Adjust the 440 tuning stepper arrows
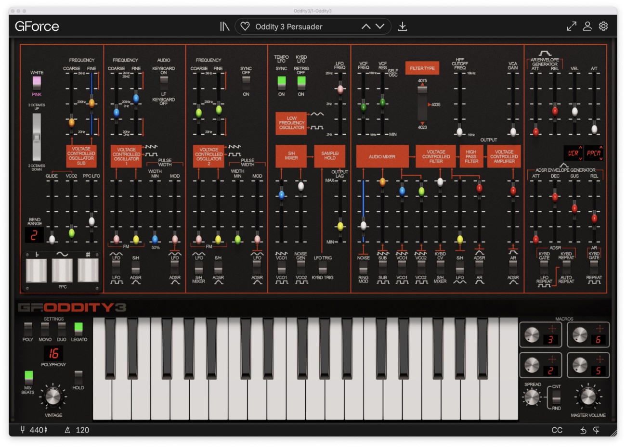 [46, 430]
